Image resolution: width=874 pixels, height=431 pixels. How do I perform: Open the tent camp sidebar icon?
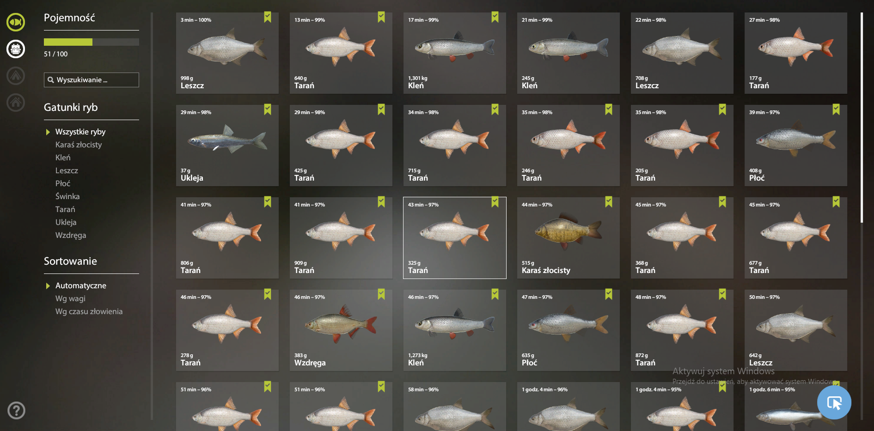(x=16, y=75)
